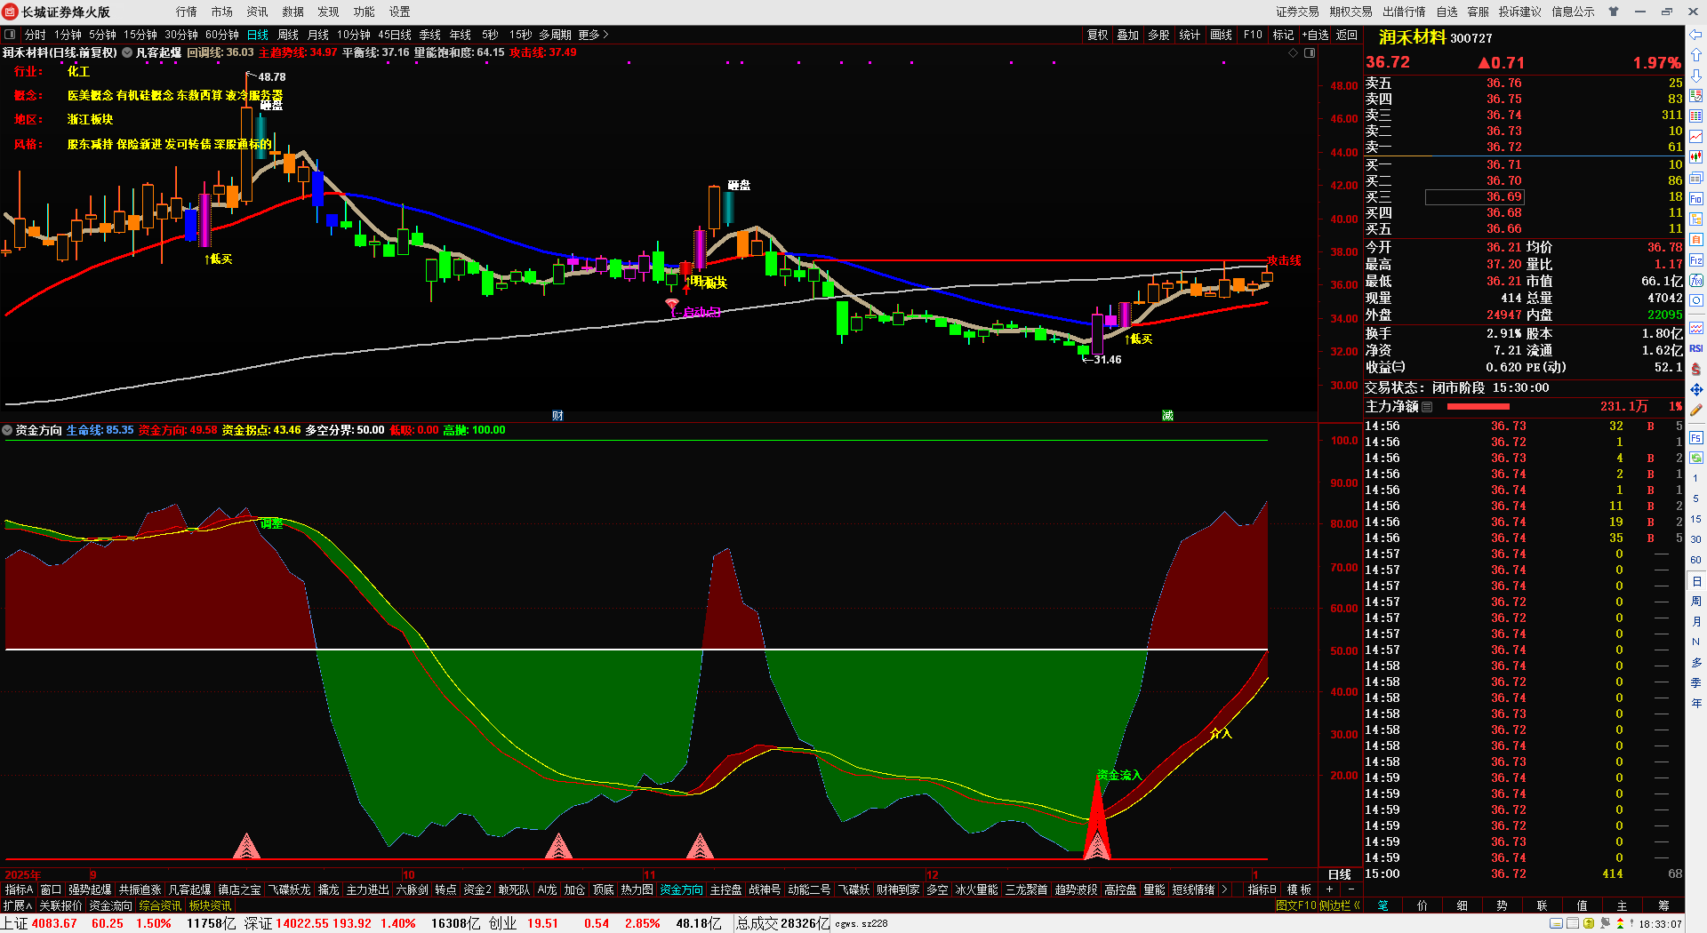Image resolution: width=1707 pixels, height=933 pixels.
Task: Click the 图文F10 button
Action: [1295, 905]
